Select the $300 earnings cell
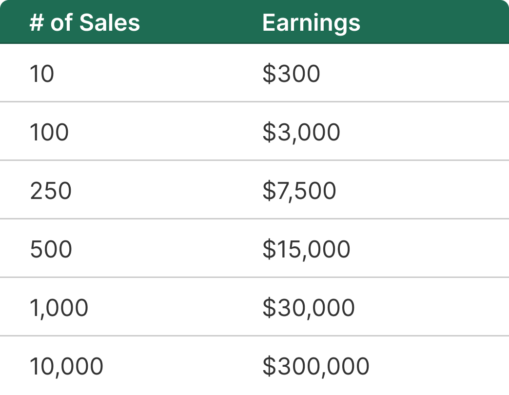 291,74
